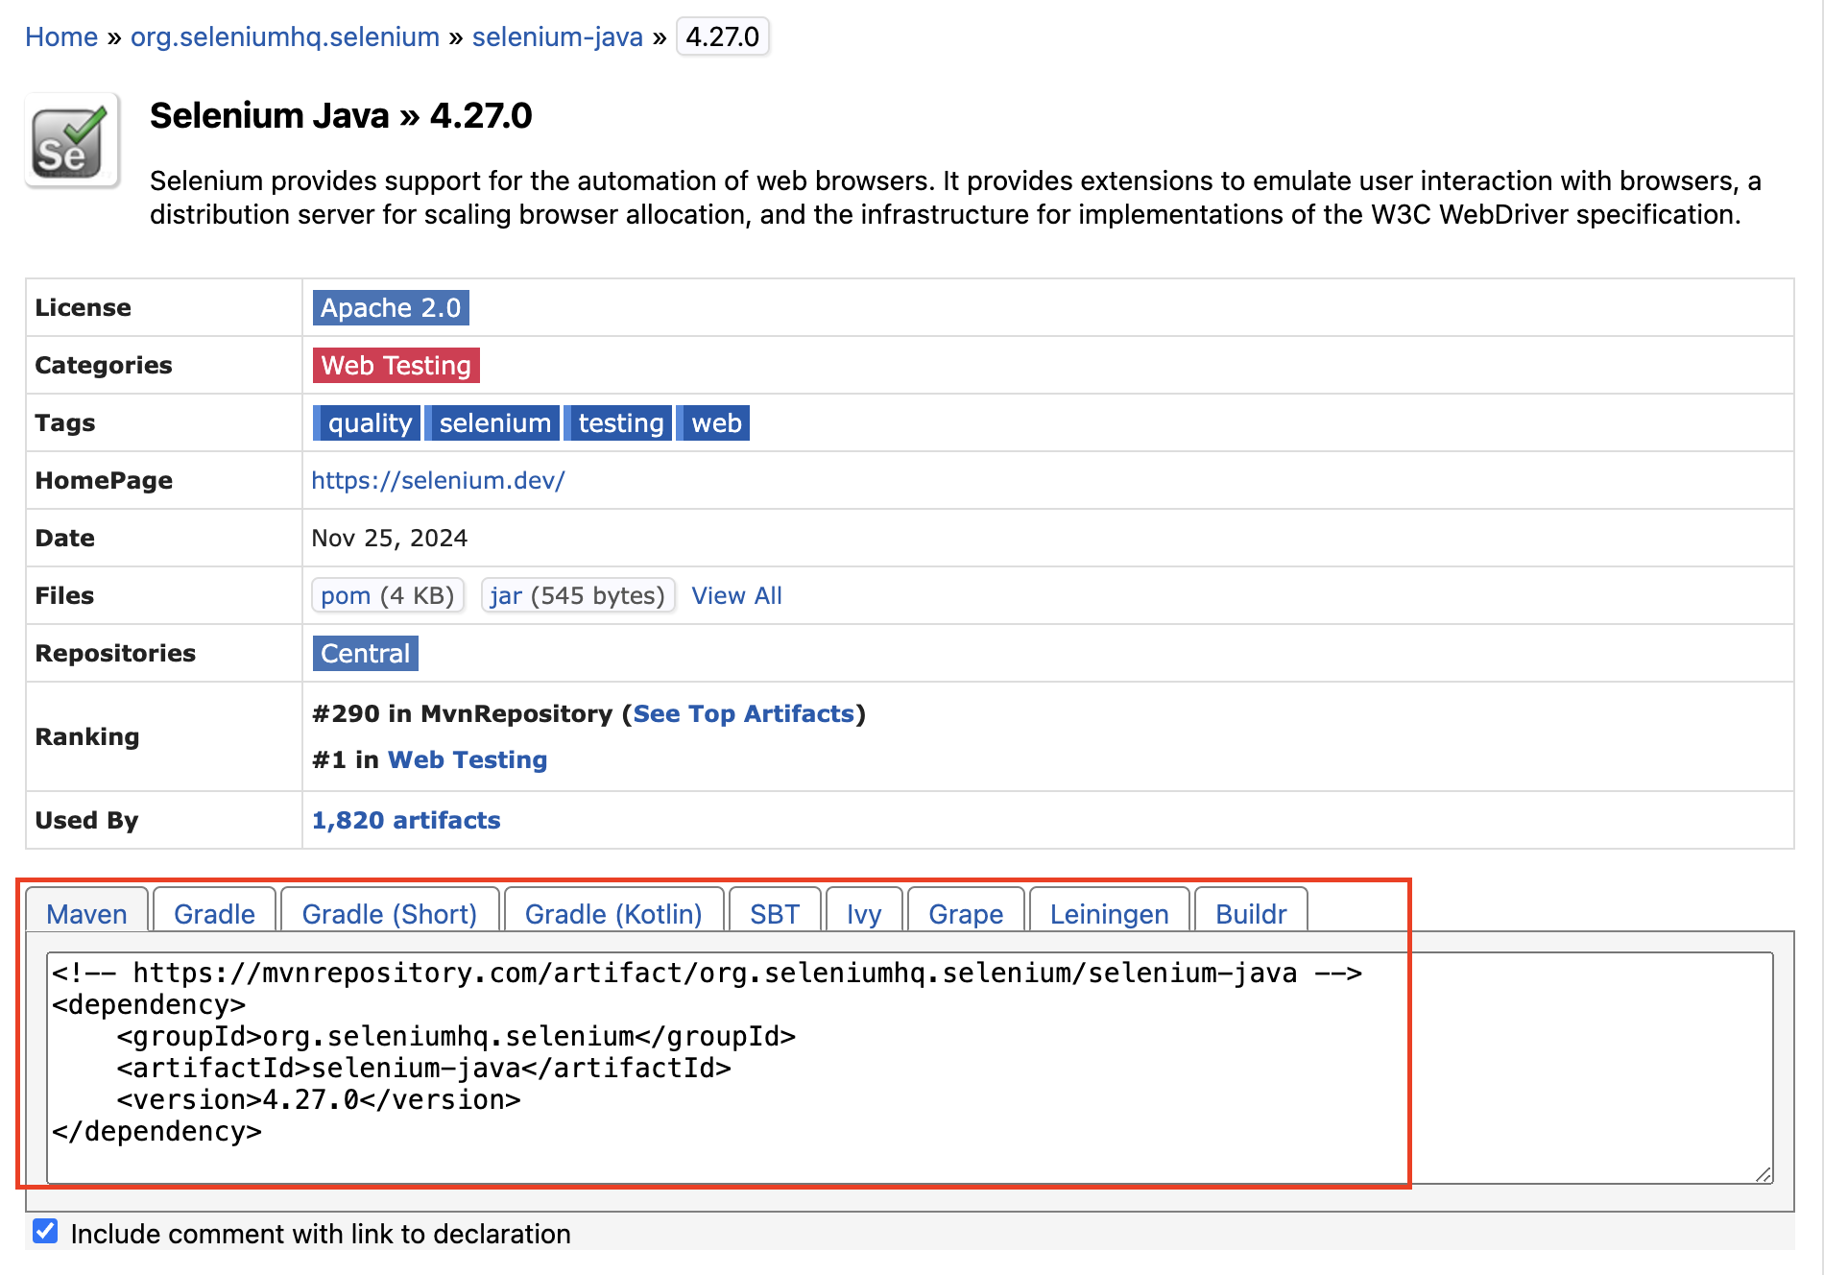Click inside the Maven dependency snippet textarea
The image size is (1824, 1275).
coord(910,1068)
